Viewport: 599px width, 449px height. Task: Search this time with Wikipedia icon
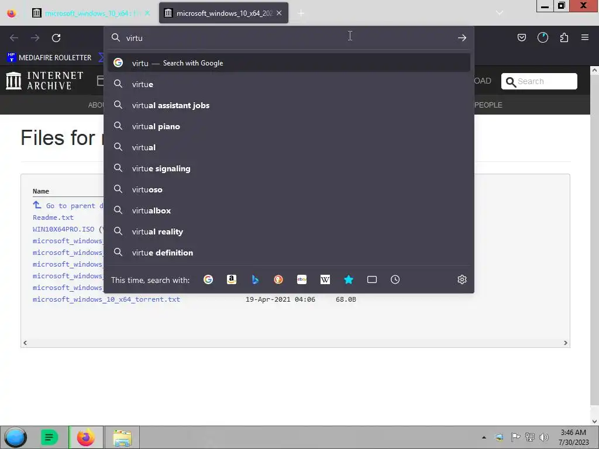(325, 279)
